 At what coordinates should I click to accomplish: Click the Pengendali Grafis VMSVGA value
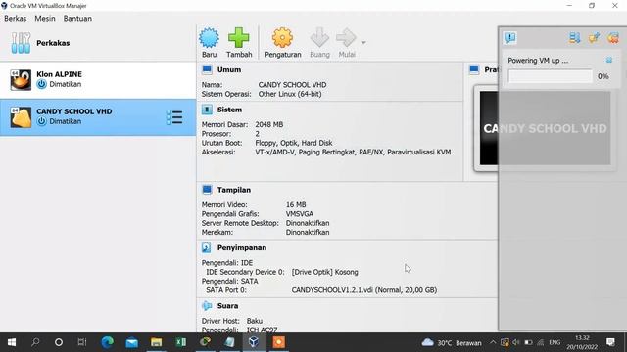coord(300,214)
